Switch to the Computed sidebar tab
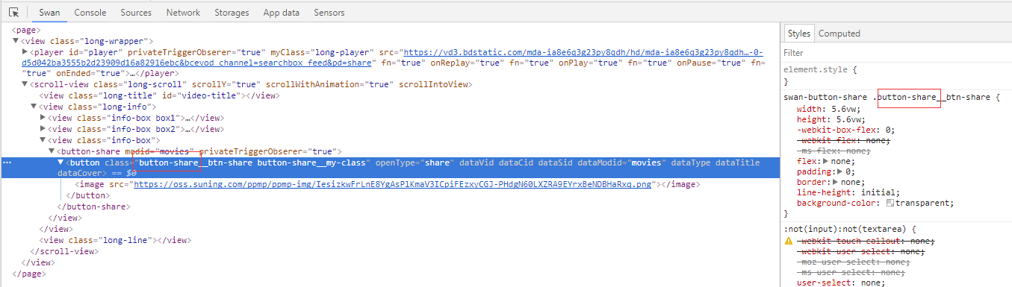 [839, 34]
